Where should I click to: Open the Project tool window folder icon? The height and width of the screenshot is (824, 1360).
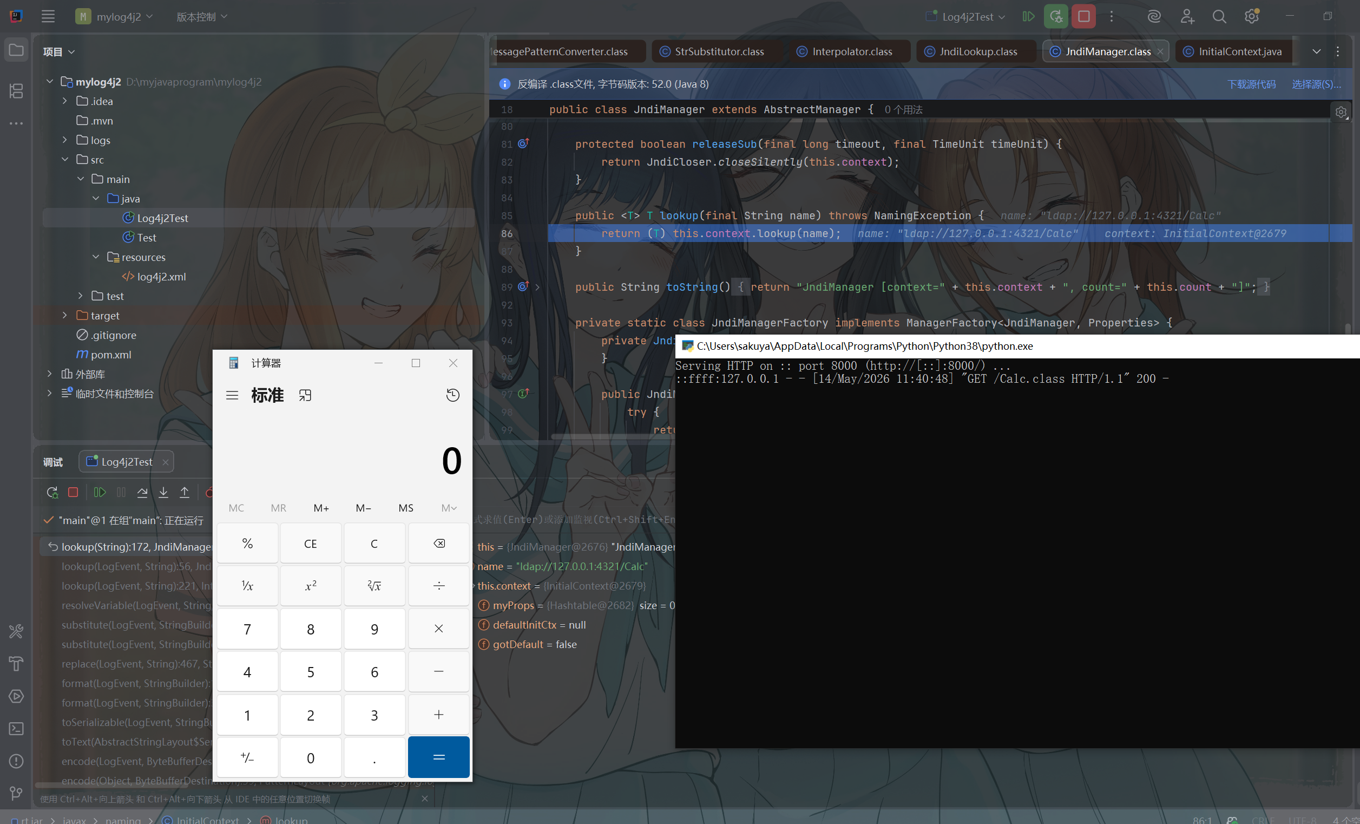(16, 50)
